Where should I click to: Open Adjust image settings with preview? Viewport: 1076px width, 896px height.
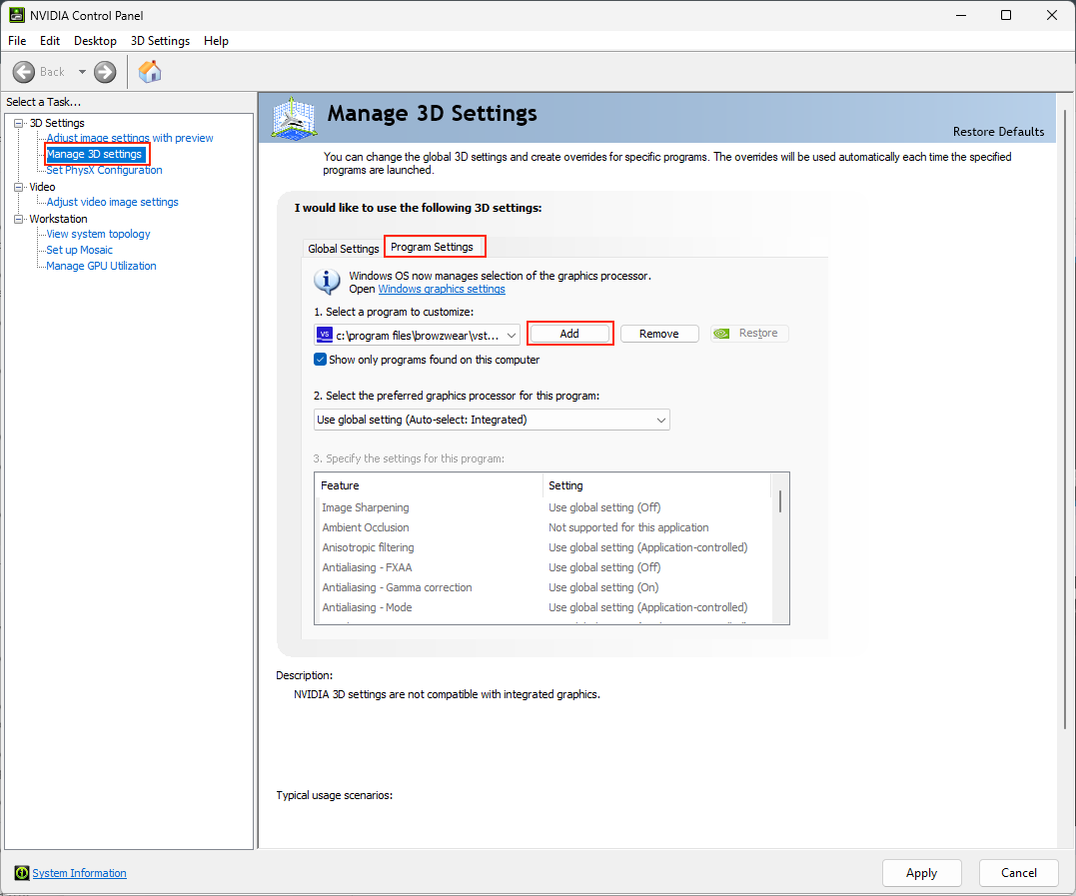130,138
